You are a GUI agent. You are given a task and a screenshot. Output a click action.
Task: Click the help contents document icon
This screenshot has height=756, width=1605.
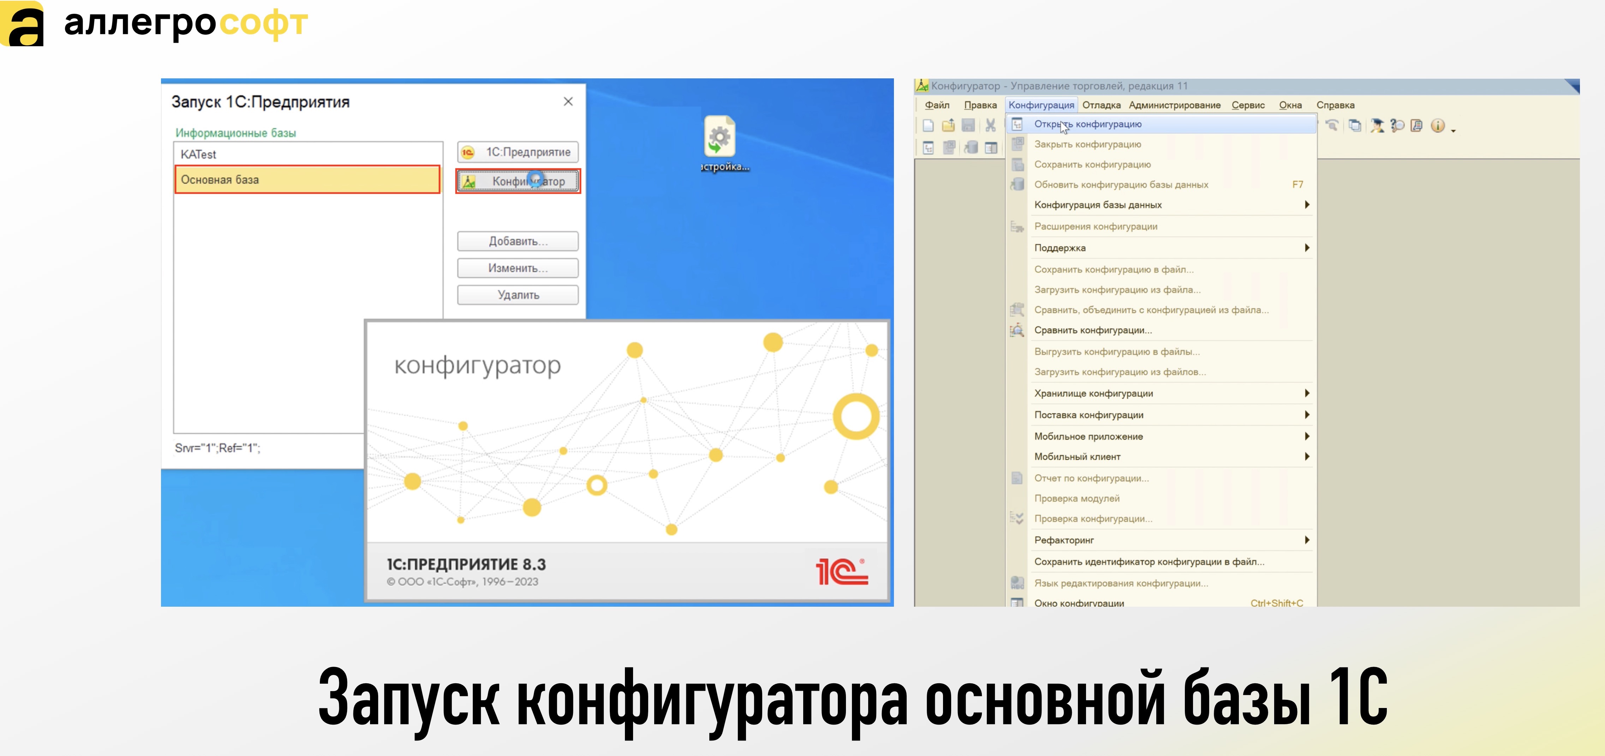point(1416,126)
